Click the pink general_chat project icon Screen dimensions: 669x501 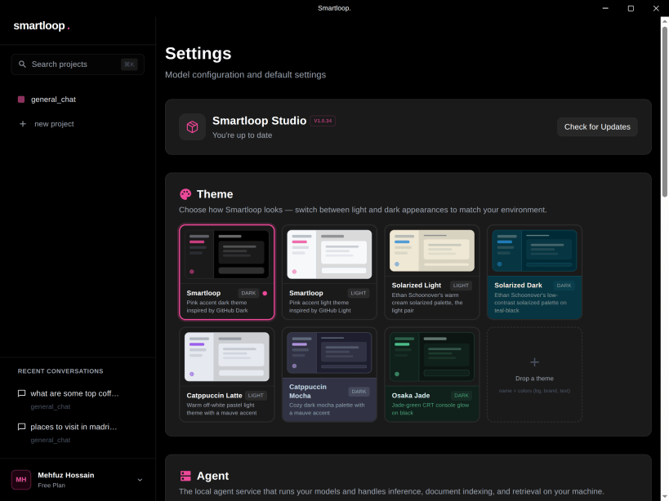(21, 100)
